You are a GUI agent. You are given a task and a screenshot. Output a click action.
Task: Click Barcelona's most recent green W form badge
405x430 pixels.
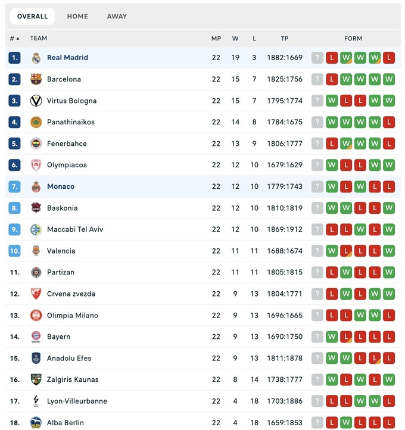click(x=346, y=79)
